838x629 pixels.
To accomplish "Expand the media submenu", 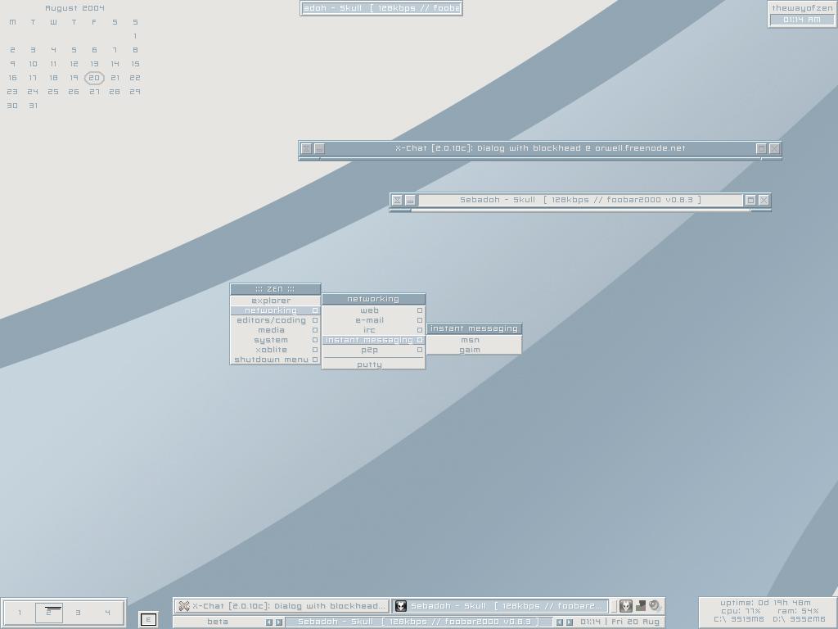I will (x=274, y=330).
